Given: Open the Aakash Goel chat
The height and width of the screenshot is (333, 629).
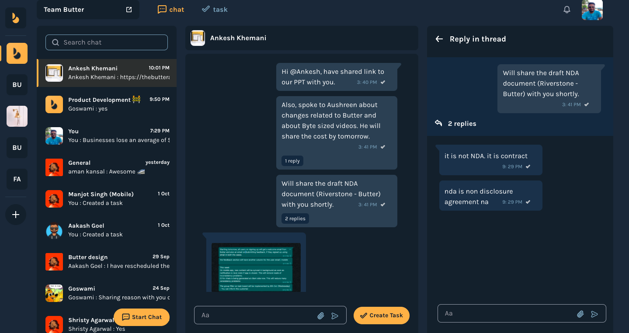Looking at the screenshot, I should tap(107, 230).
